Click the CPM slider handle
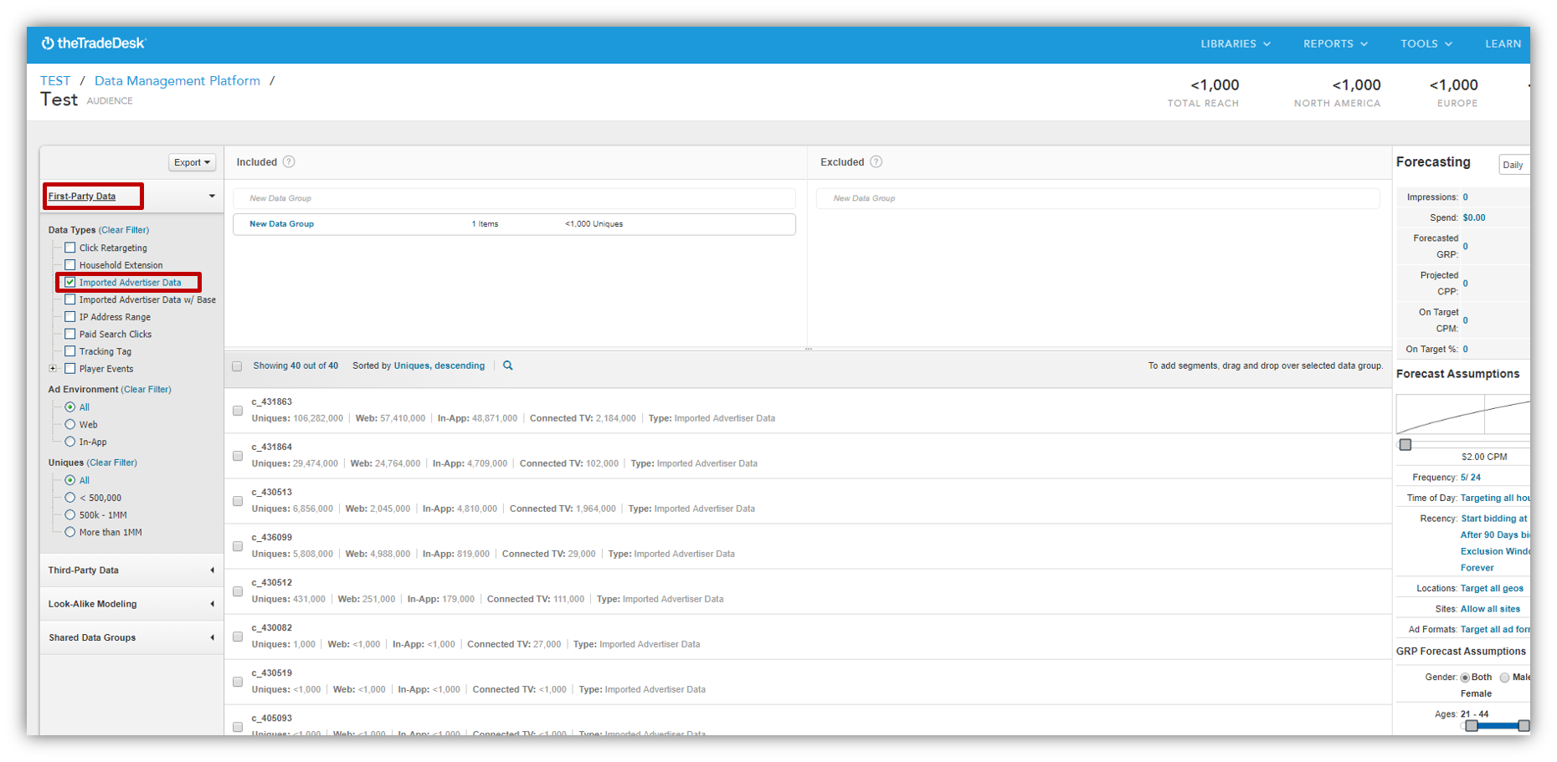The height and width of the screenshot is (762, 1557). (x=1405, y=445)
